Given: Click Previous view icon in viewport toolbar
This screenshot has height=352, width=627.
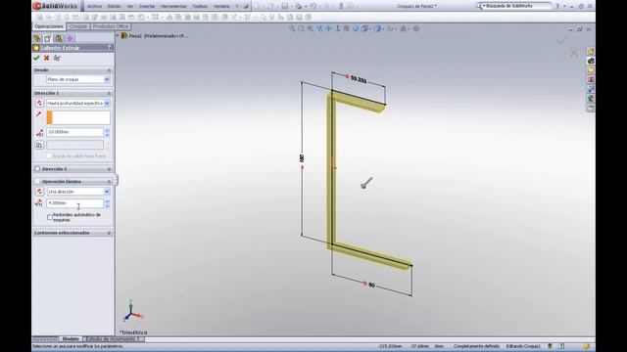Looking at the screenshot, I should [311, 28].
